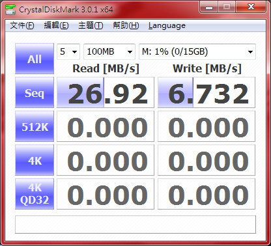Open the Language menu
Image resolution: width=271 pixels, height=246 pixels.
pyautogui.click(x=167, y=25)
